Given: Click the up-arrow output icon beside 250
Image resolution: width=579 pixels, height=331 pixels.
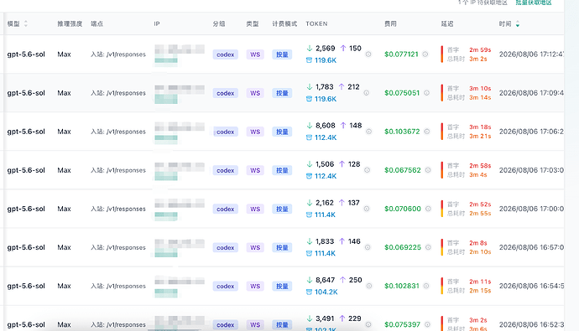Looking at the screenshot, I should tap(342, 280).
